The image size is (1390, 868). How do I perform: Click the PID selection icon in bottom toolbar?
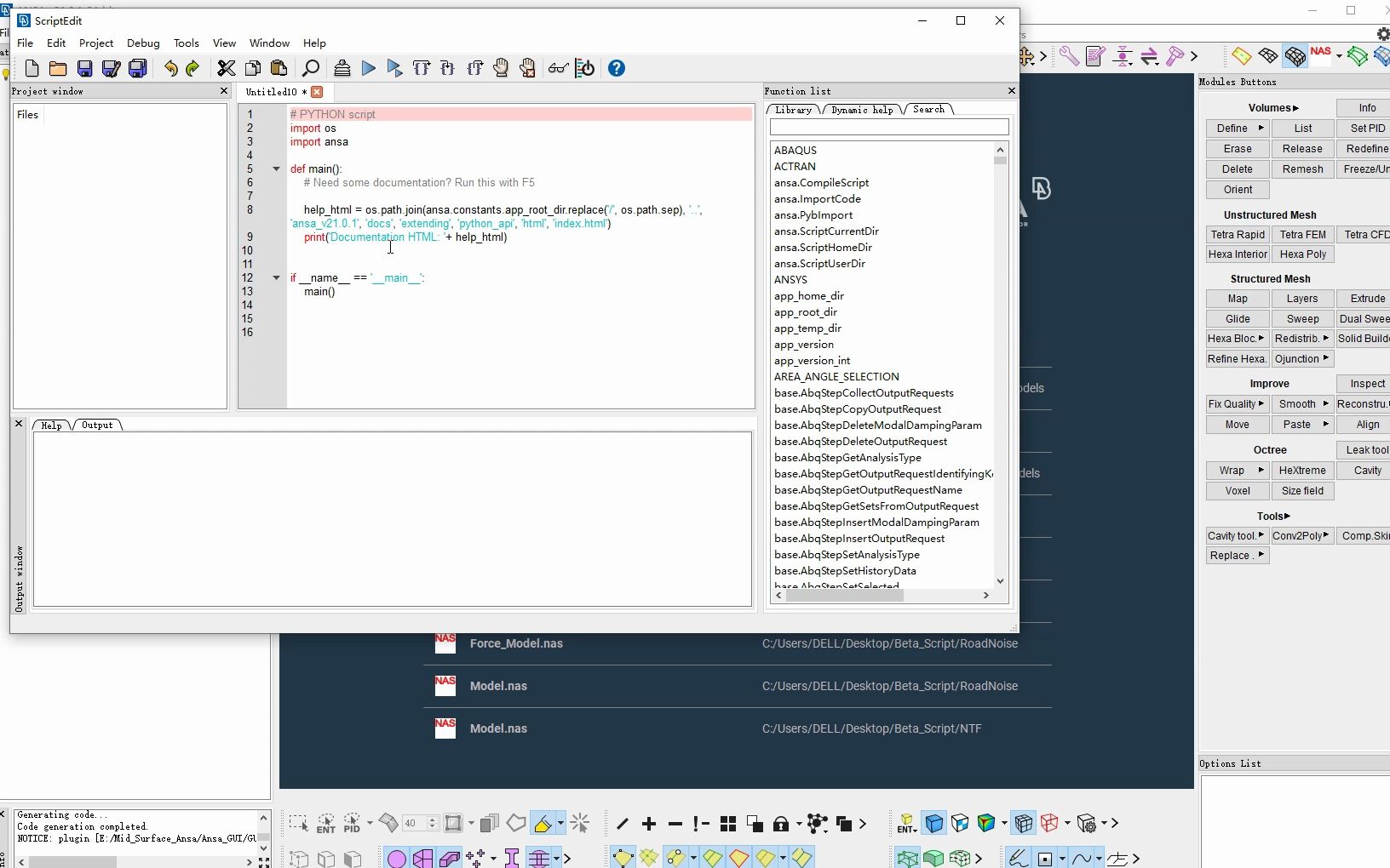352,823
